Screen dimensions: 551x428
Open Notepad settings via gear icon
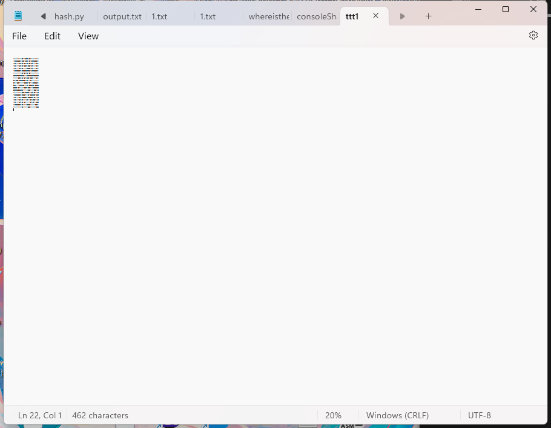point(533,36)
